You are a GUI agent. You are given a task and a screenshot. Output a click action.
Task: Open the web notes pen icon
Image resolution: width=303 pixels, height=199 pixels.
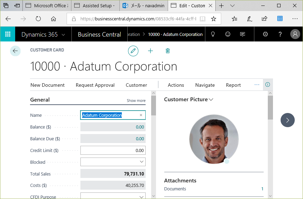coord(250,19)
